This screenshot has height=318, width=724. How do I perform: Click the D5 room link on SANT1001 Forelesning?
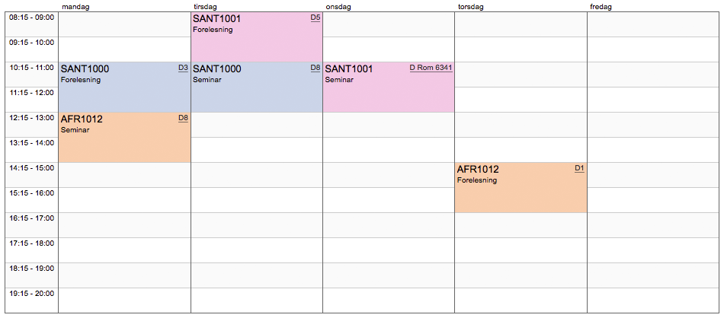pyautogui.click(x=316, y=17)
